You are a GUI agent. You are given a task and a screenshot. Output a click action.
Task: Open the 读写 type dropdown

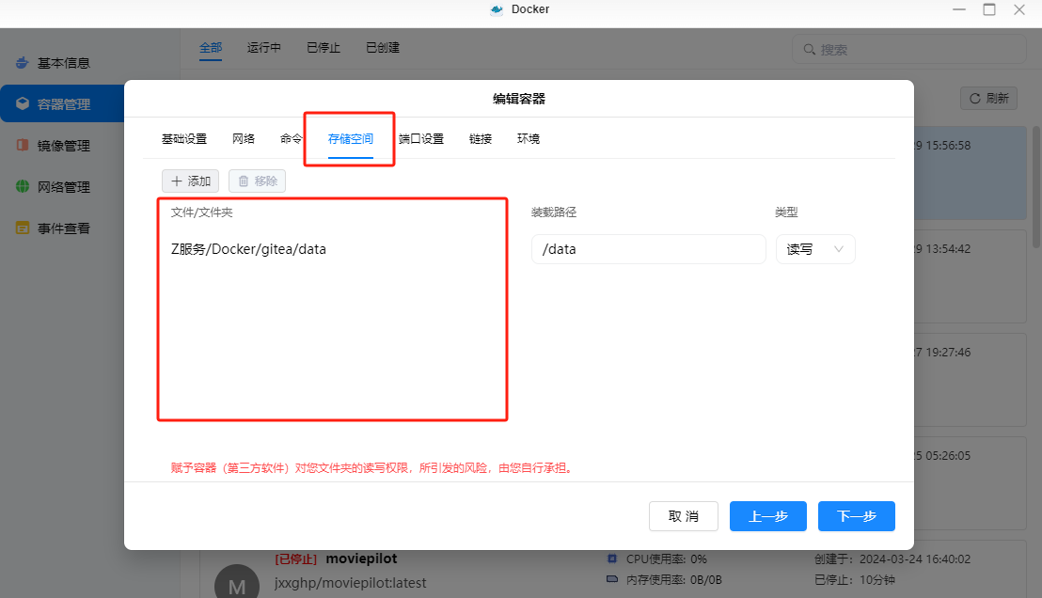pyautogui.click(x=814, y=249)
